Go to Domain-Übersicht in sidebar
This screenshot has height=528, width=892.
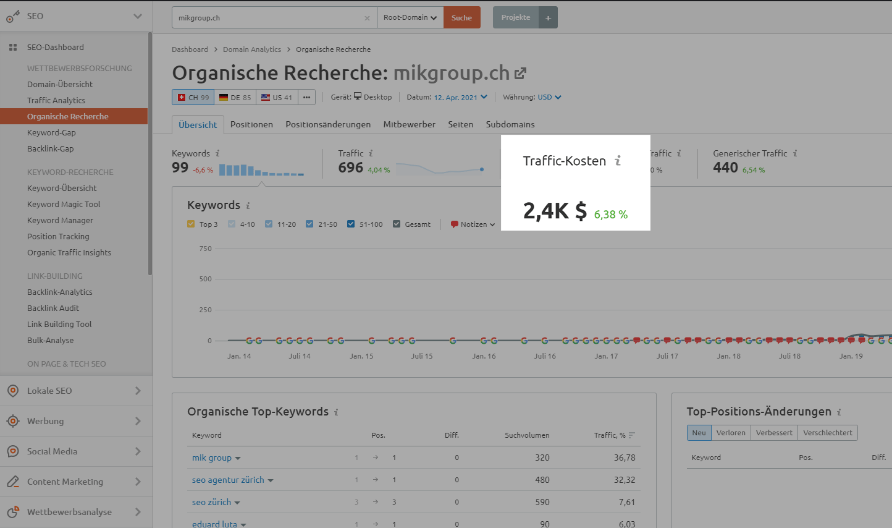60,85
